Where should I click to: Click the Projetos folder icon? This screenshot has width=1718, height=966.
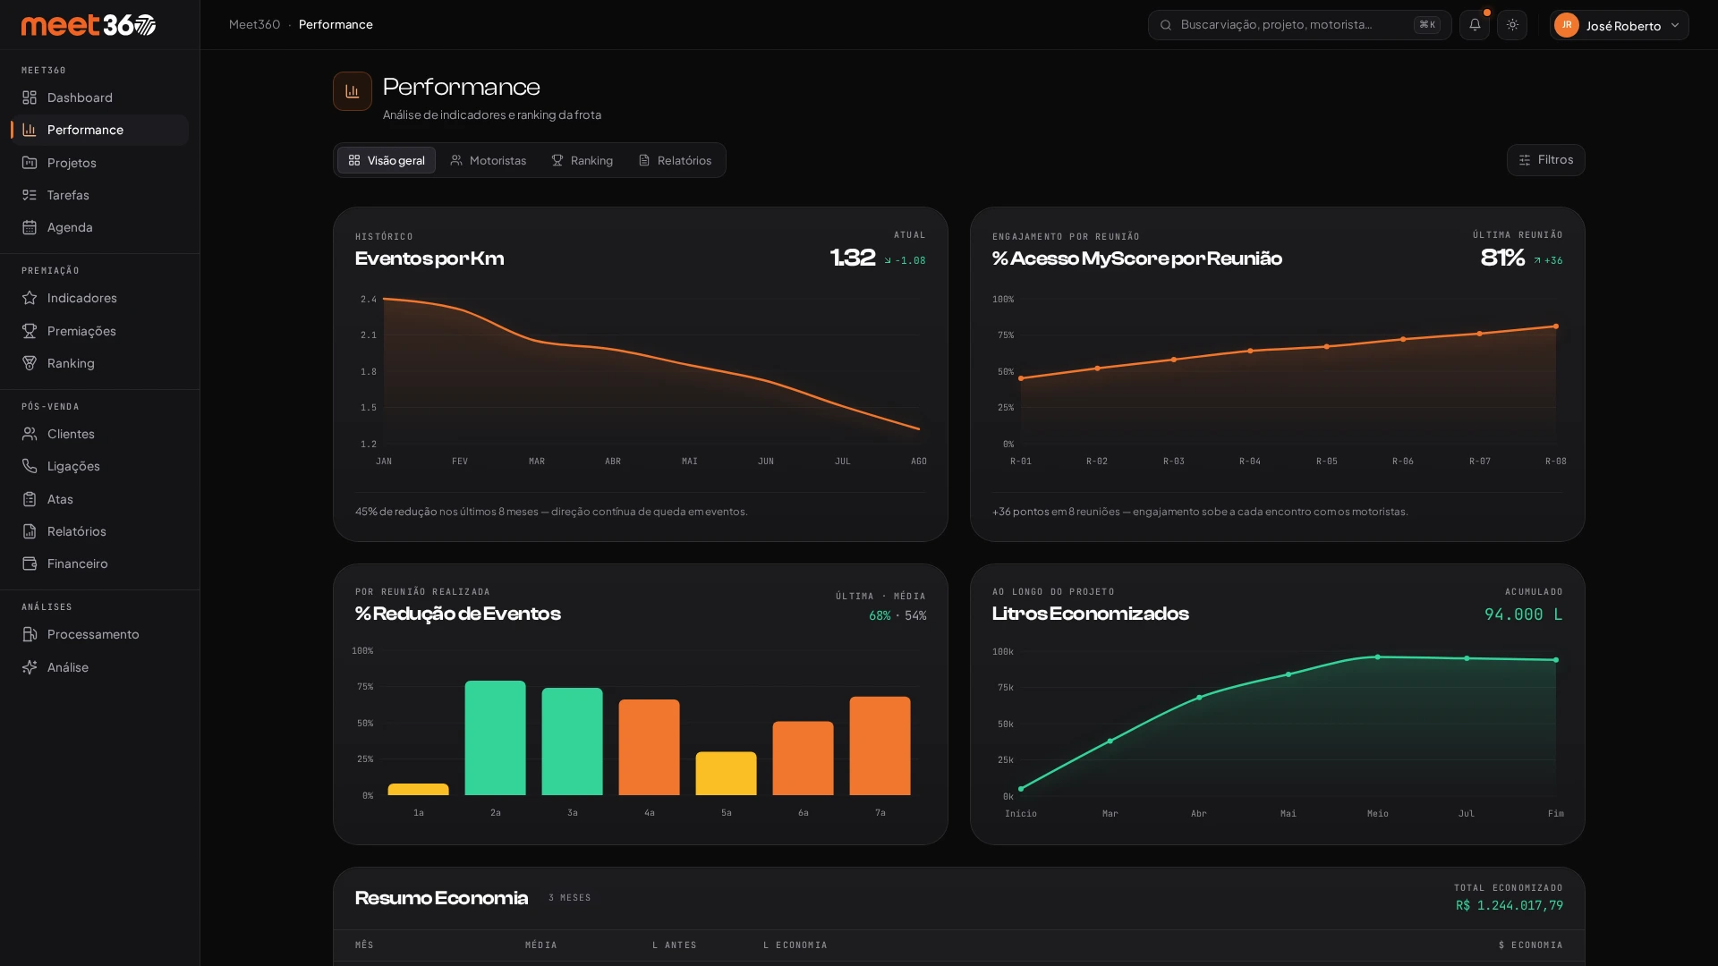pos(30,163)
